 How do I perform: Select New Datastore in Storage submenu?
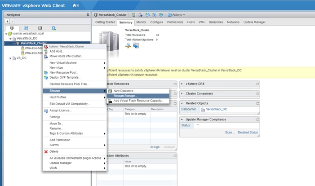(138, 91)
